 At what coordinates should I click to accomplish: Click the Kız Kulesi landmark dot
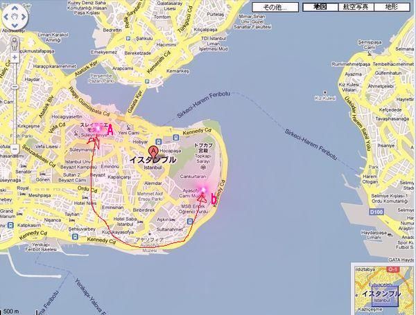tap(325, 93)
